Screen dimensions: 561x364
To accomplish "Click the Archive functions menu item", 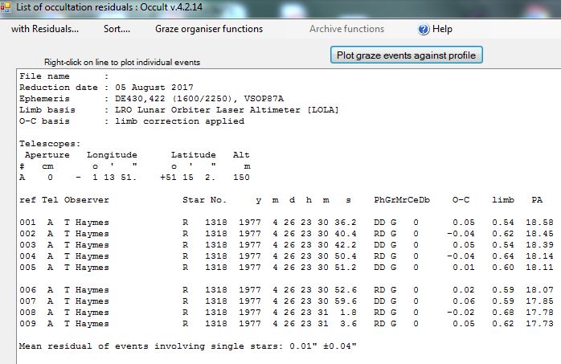I will click(x=346, y=29).
